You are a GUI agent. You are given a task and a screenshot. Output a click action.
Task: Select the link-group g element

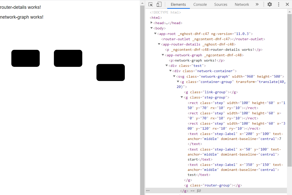211,92
